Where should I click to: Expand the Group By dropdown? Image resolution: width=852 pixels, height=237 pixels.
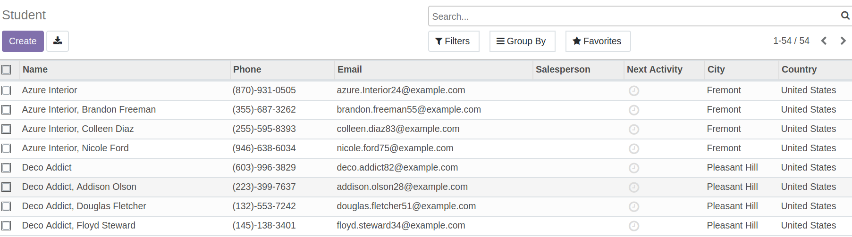pos(522,41)
